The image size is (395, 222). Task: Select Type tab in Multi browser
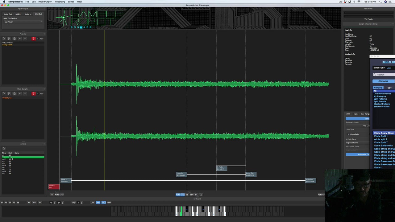pyautogui.click(x=389, y=88)
